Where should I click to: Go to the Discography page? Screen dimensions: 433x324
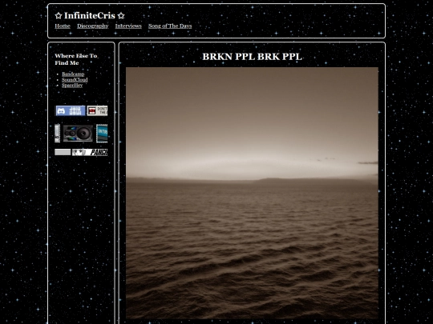(92, 26)
